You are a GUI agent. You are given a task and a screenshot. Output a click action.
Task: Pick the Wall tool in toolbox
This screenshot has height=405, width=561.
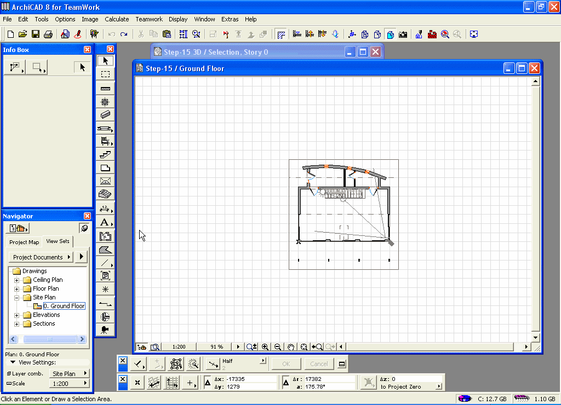click(105, 88)
